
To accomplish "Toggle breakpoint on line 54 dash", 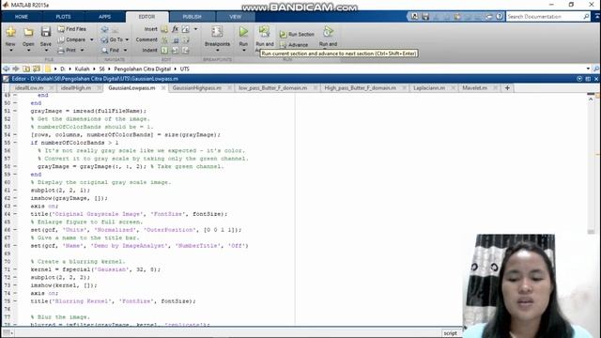I will click(x=15, y=135).
